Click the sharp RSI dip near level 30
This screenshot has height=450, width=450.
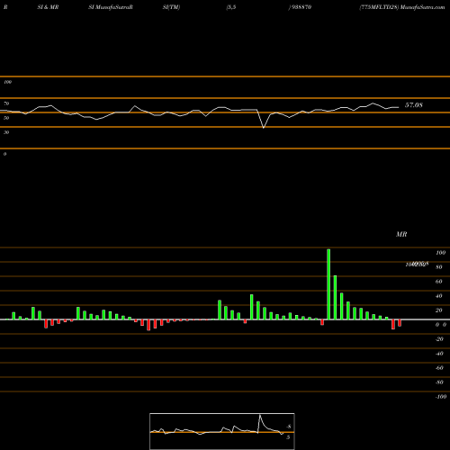264,127
